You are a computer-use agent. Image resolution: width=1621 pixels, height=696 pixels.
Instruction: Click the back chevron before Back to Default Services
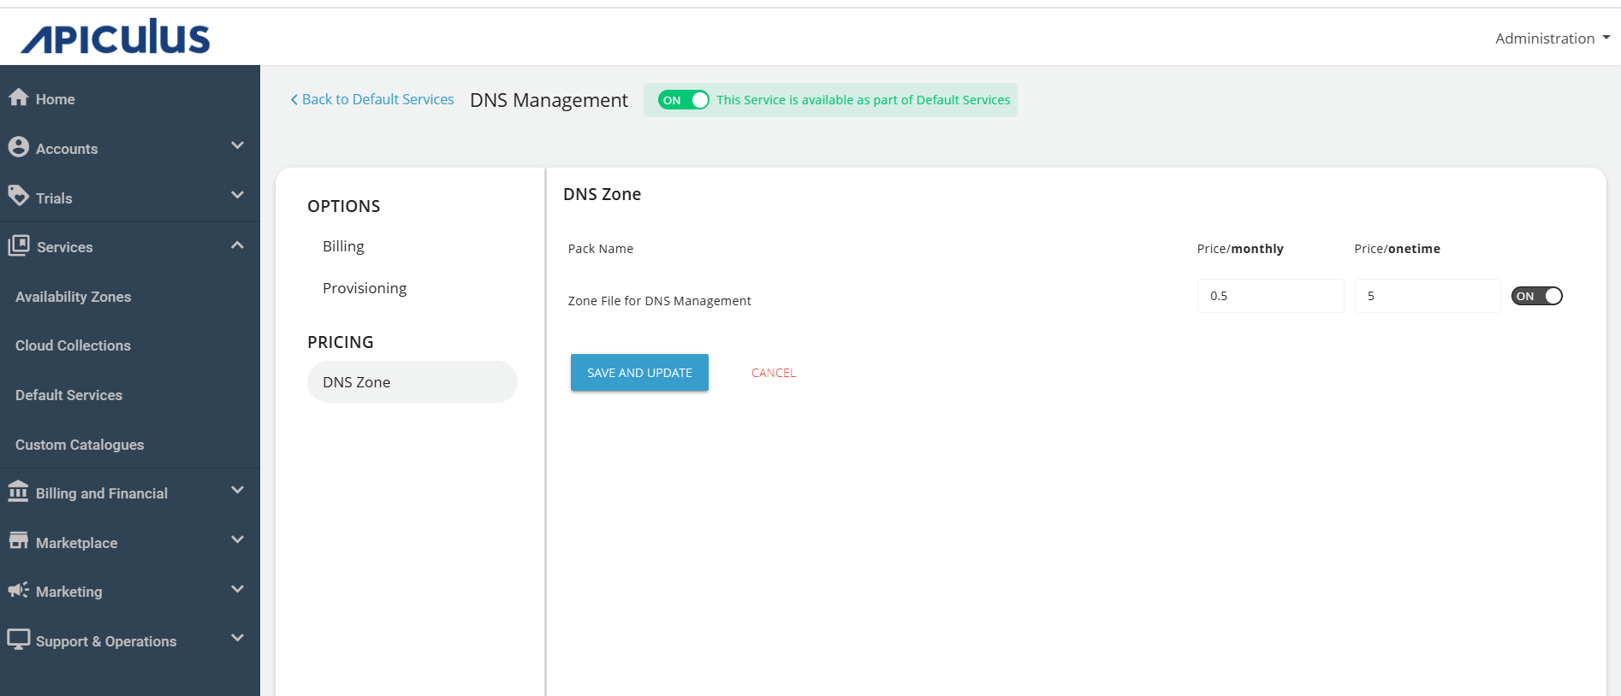294,100
